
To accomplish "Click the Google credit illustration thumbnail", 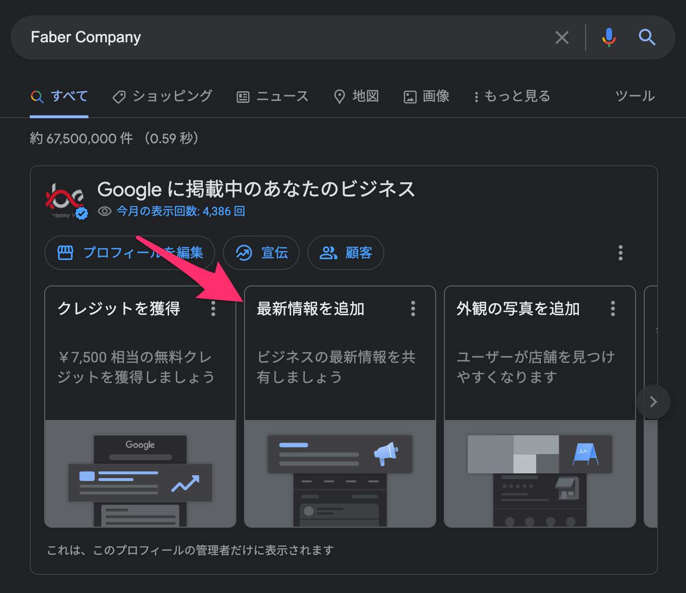I will point(140,474).
